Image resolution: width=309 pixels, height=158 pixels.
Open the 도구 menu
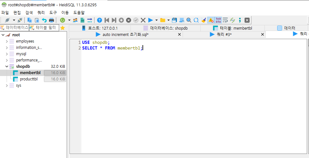point(53,13)
